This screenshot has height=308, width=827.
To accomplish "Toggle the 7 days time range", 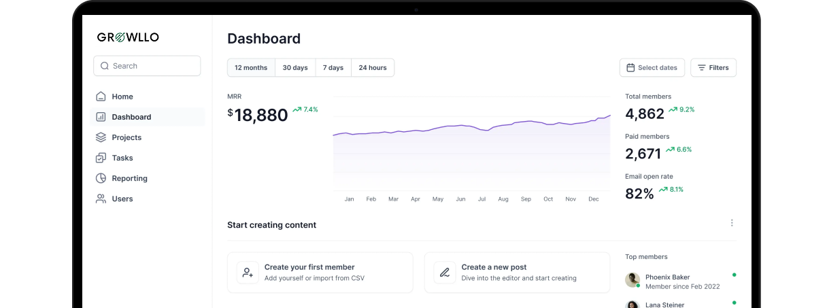I will 333,68.
